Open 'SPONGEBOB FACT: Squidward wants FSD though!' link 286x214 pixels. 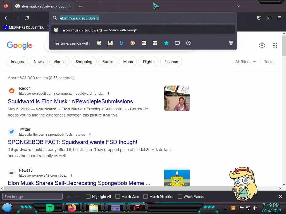click(72, 142)
